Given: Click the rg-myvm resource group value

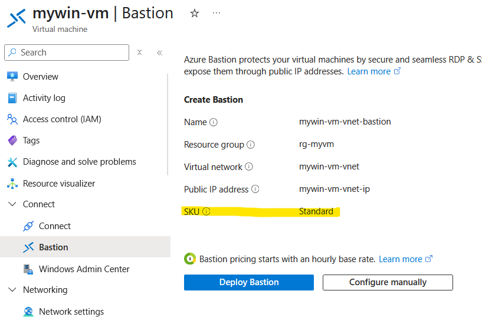Looking at the screenshot, I should (316, 144).
